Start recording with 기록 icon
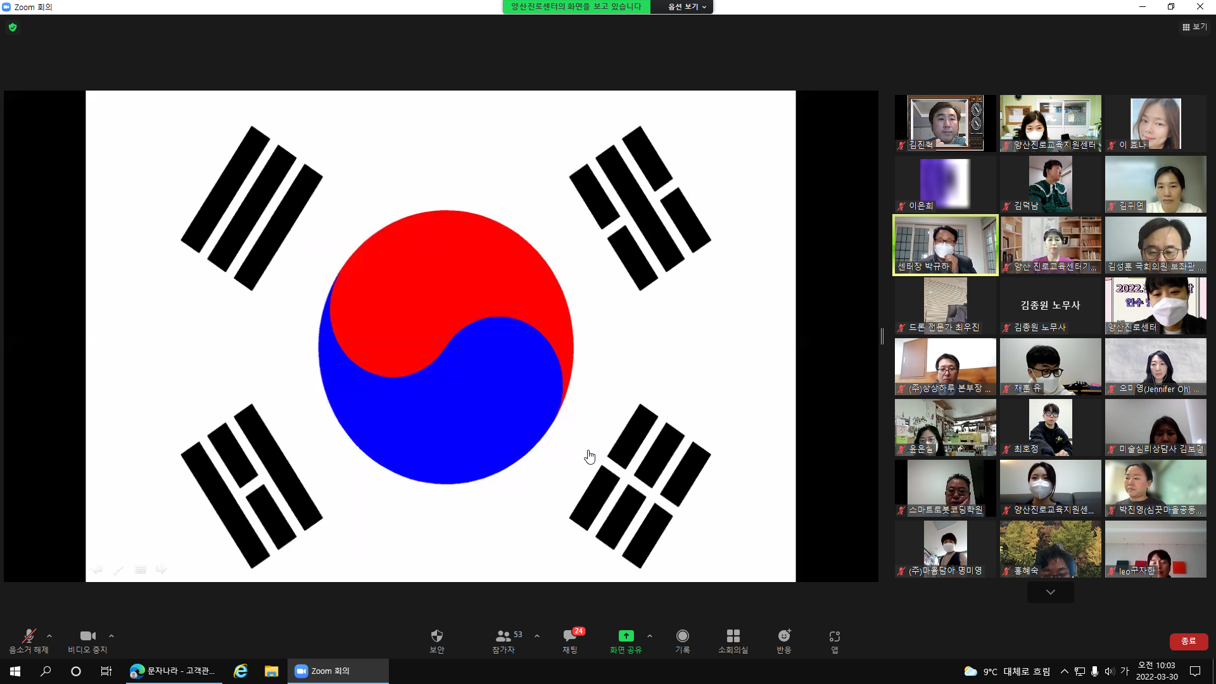The height and width of the screenshot is (684, 1216). coord(683,636)
